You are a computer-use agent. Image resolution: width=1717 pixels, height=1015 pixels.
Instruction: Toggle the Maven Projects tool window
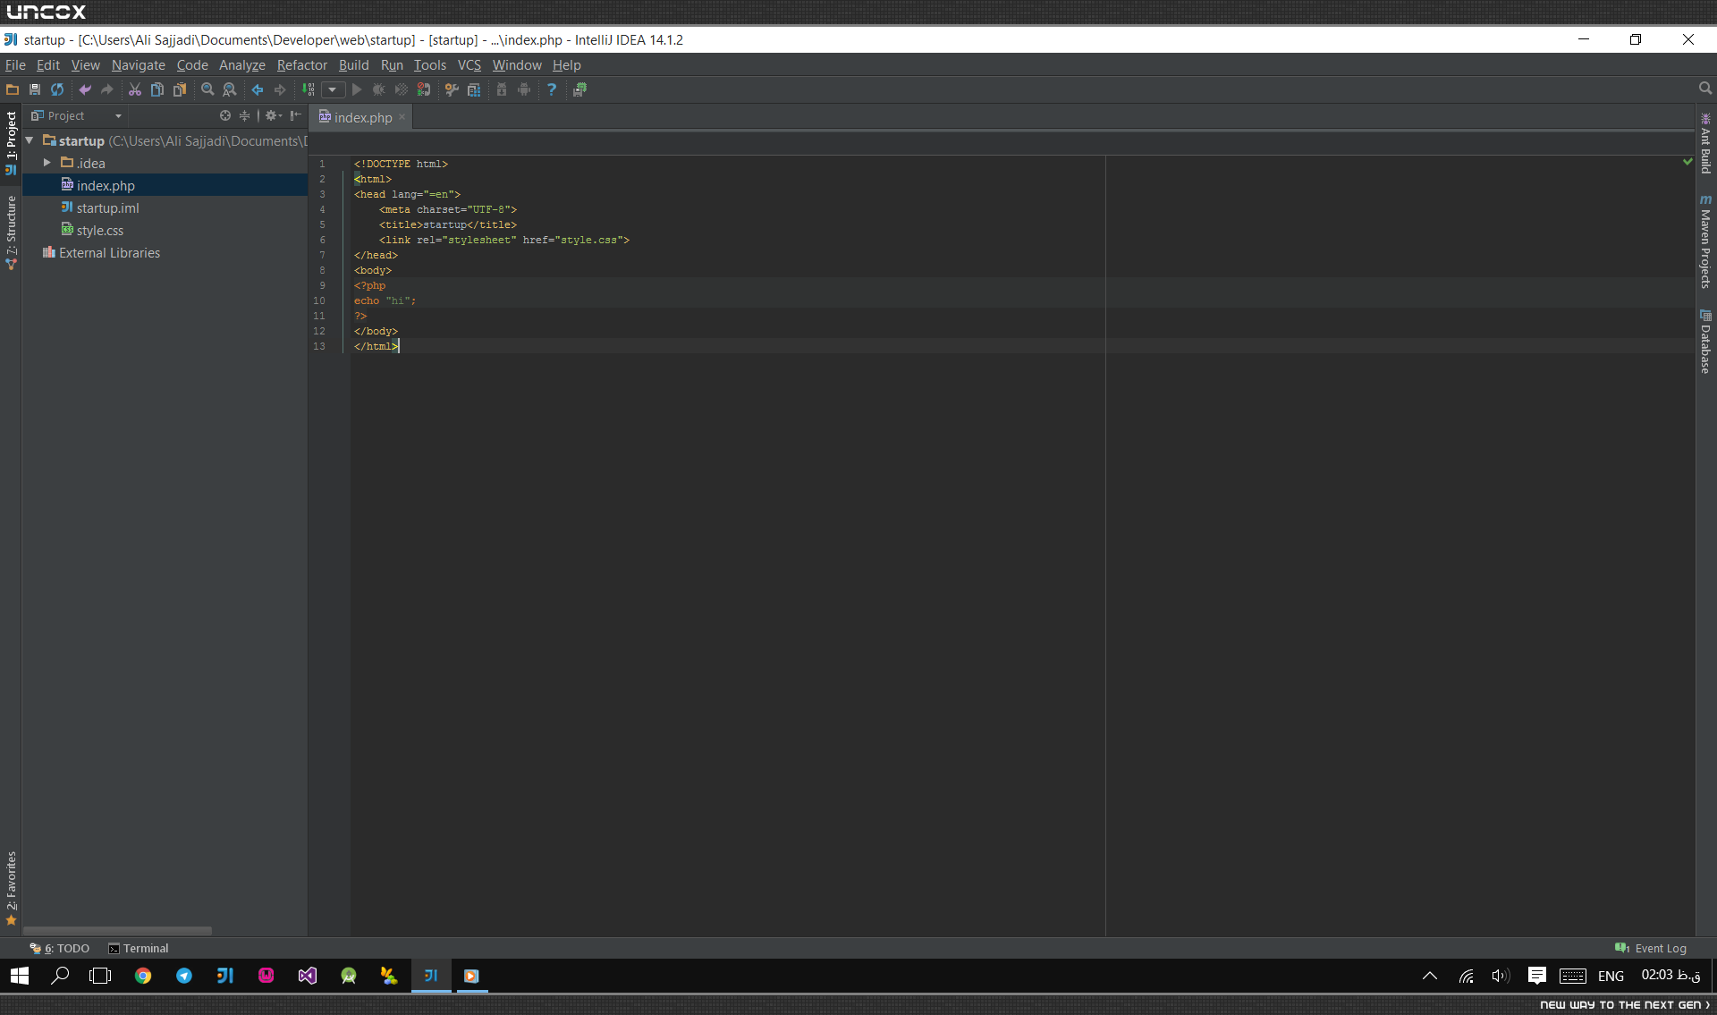1705,241
